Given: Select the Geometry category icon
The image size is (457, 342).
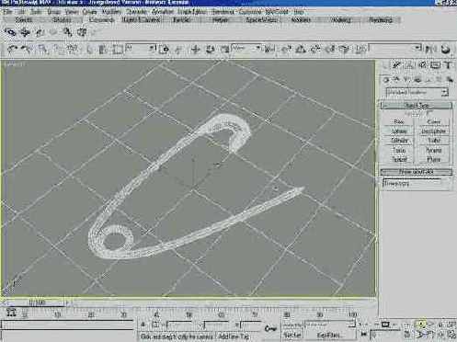Looking at the screenshot, I should tap(386, 80).
